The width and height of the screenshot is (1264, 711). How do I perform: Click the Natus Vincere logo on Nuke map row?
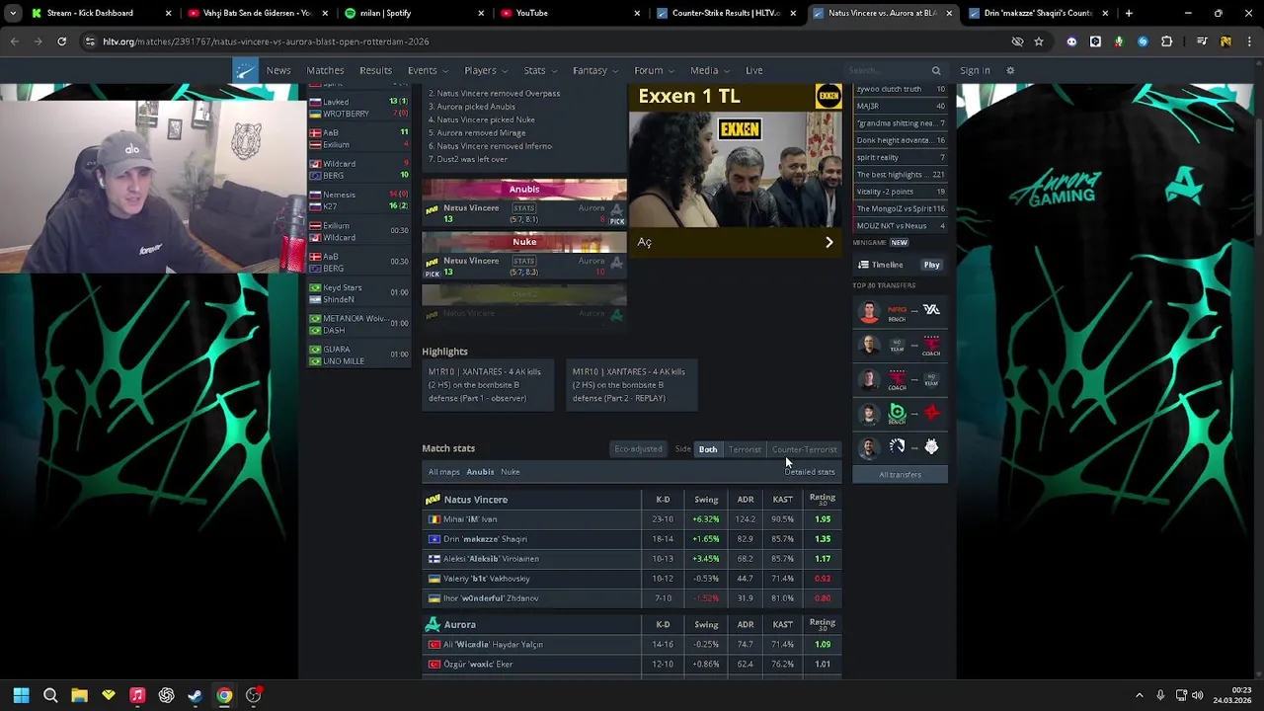click(432, 262)
